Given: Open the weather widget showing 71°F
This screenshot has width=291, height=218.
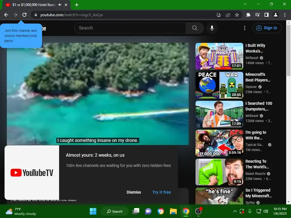Looking at the screenshot, I should [x=21, y=211].
